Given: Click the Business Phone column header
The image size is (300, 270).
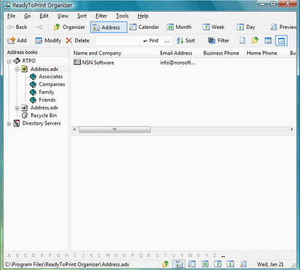Looking at the screenshot, I should [x=222, y=53].
